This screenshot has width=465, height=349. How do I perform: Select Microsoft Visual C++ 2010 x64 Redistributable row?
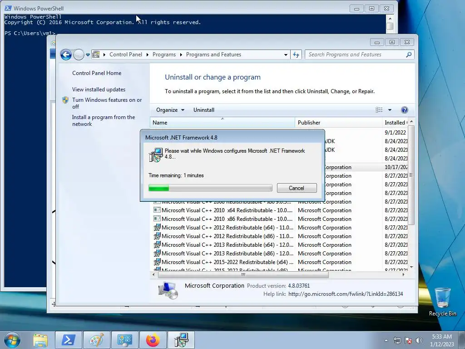[x=280, y=210]
